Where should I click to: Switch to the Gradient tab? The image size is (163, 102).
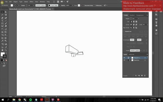click(132, 15)
